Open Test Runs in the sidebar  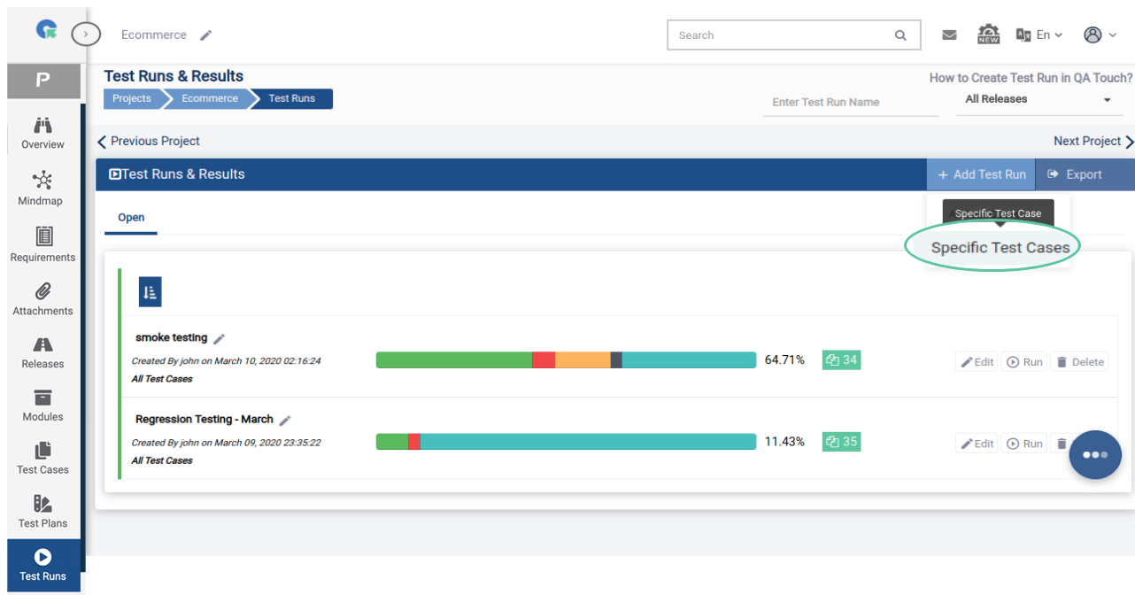click(x=42, y=565)
